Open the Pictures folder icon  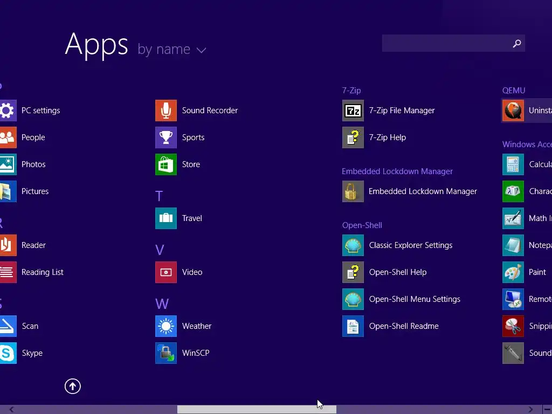click(x=8, y=191)
